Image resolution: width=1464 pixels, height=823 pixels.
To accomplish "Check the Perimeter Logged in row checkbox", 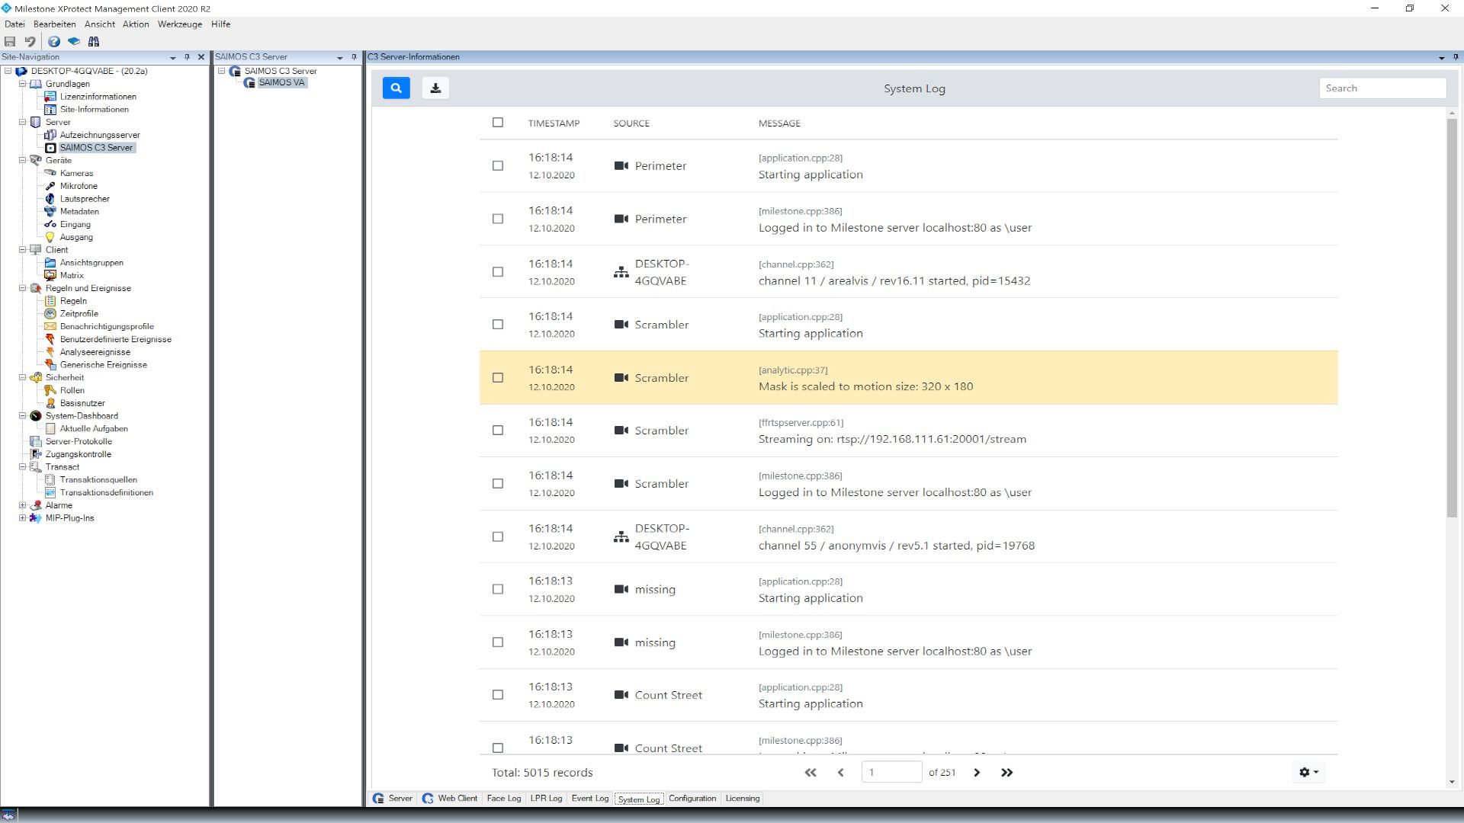I will tap(498, 219).
